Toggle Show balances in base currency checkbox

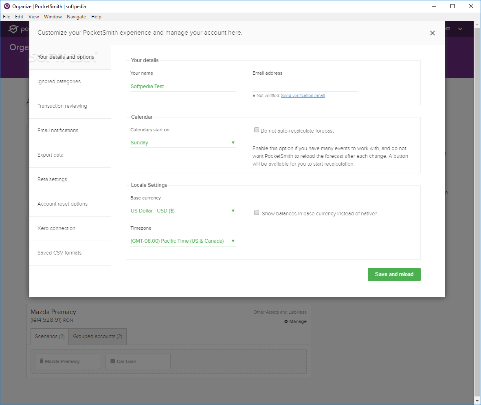[x=257, y=212]
